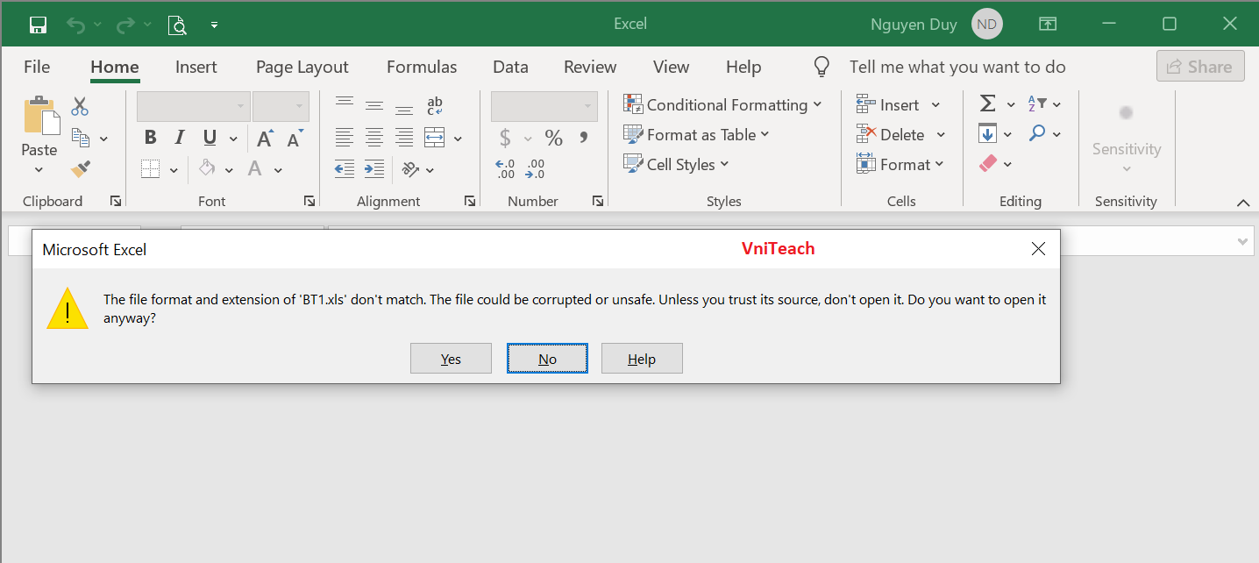1259x563 pixels.
Task: Click No in the warning dialog
Action: (547, 359)
